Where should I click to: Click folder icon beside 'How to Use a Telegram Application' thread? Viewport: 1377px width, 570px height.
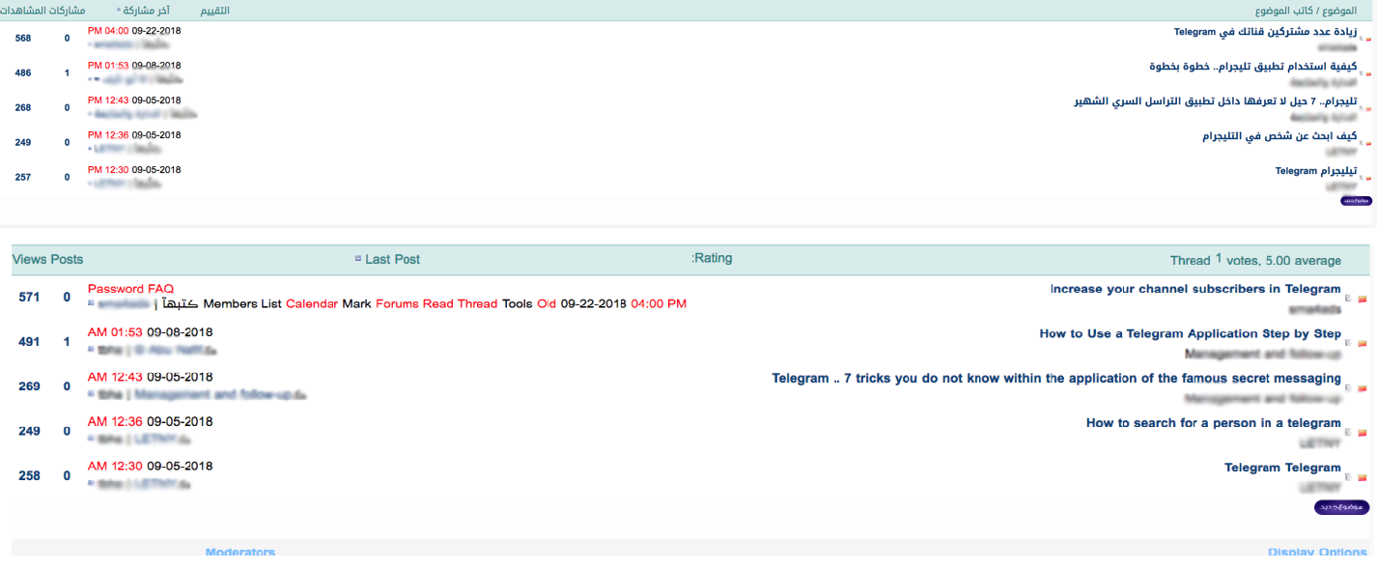(x=1363, y=343)
